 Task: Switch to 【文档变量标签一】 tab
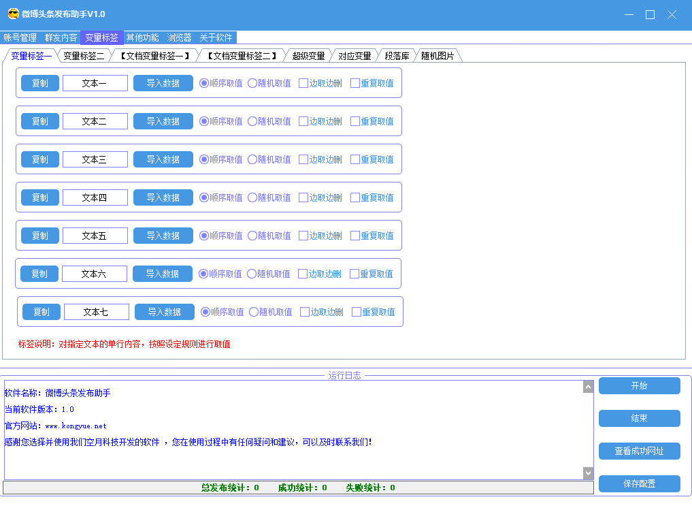(x=155, y=56)
